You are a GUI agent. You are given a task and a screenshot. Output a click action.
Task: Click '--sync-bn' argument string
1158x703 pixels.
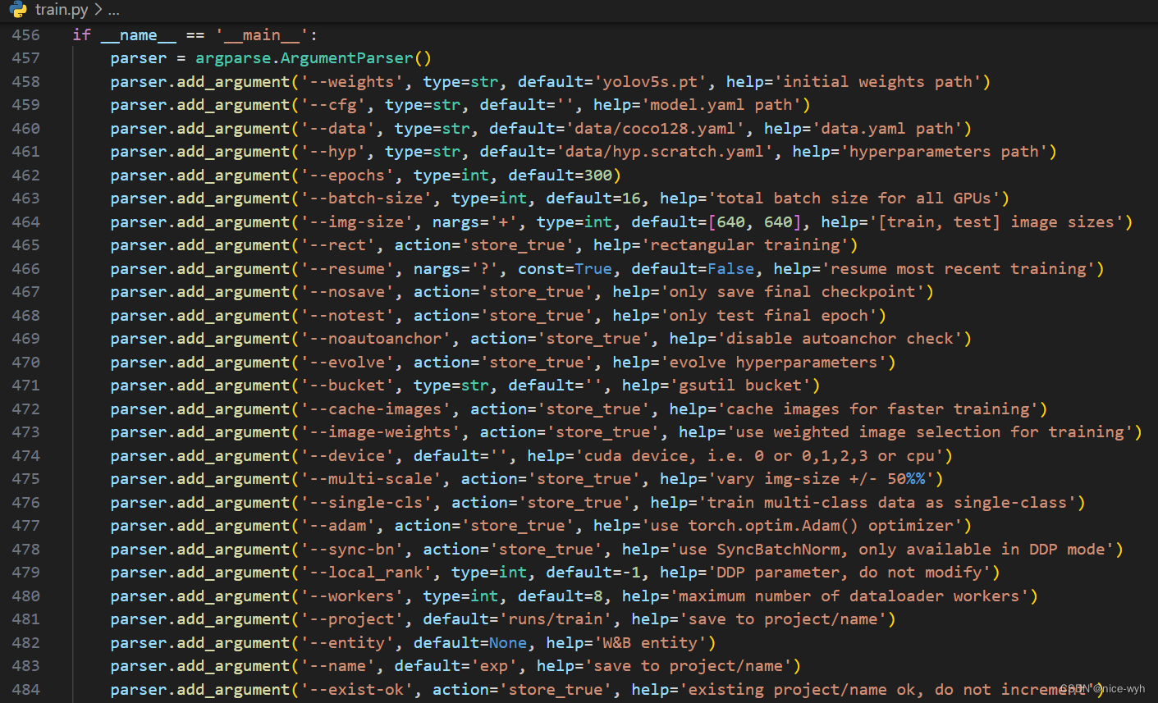(352, 549)
